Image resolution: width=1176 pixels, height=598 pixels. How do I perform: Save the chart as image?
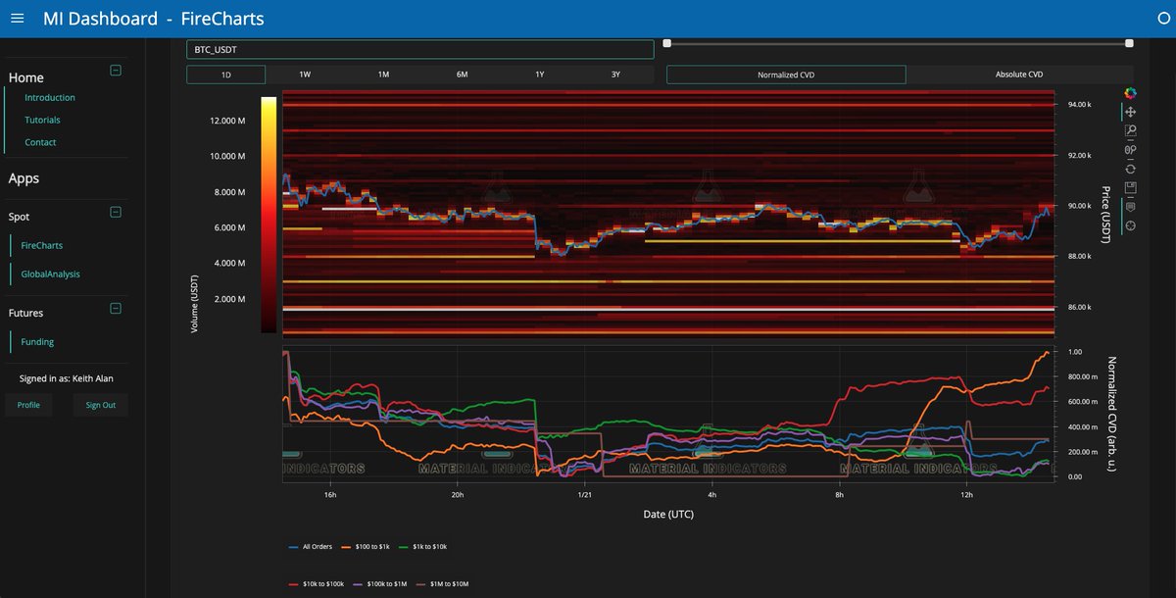(1130, 187)
